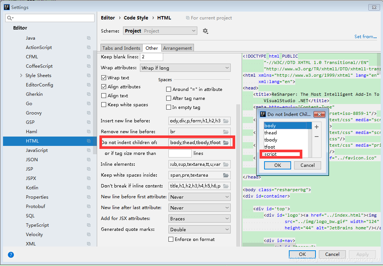Image resolution: width=383 pixels, height=266 pixels.
Task: Click the per-project settings icon next to Java
Action: point(88,38)
